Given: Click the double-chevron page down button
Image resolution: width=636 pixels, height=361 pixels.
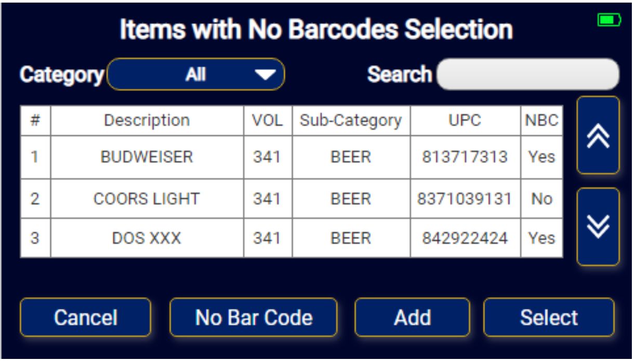Looking at the screenshot, I should pos(598,227).
